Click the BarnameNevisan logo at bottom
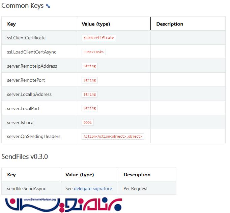Image resolution: width=230 pixels, height=213 pixels. pos(63,204)
